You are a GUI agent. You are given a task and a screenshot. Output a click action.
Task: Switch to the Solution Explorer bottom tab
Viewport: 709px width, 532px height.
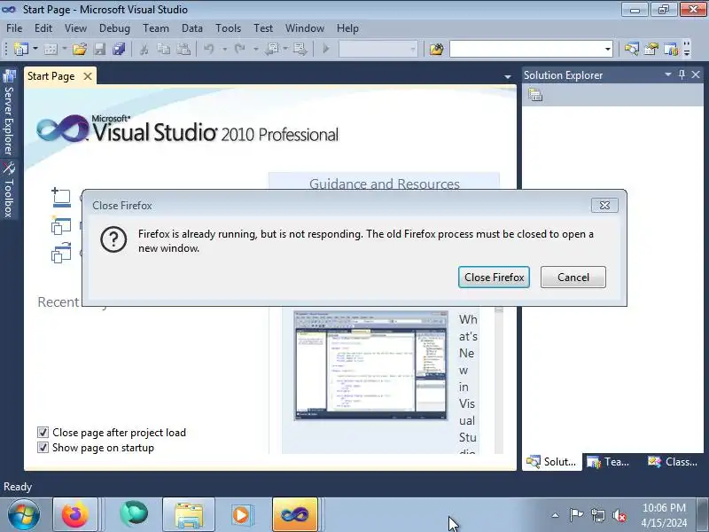(552, 462)
